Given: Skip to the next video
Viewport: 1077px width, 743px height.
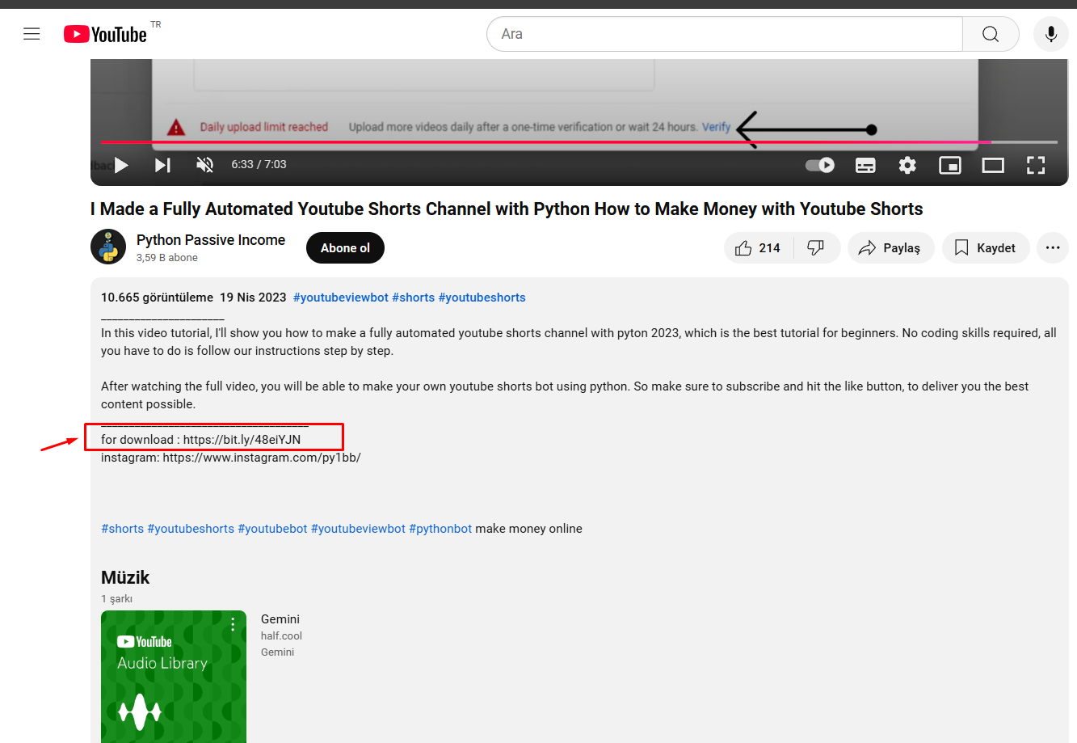Looking at the screenshot, I should pyautogui.click(x=162, y=165).
